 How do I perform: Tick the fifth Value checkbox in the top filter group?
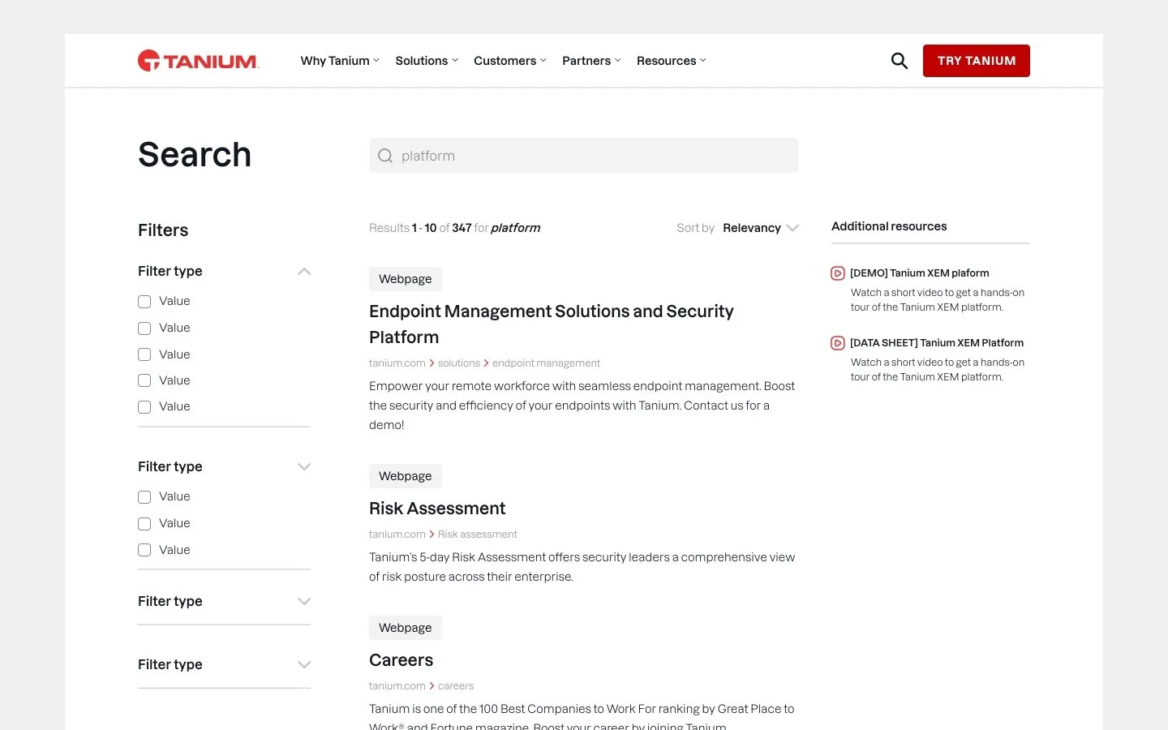(x=144, y=407)
